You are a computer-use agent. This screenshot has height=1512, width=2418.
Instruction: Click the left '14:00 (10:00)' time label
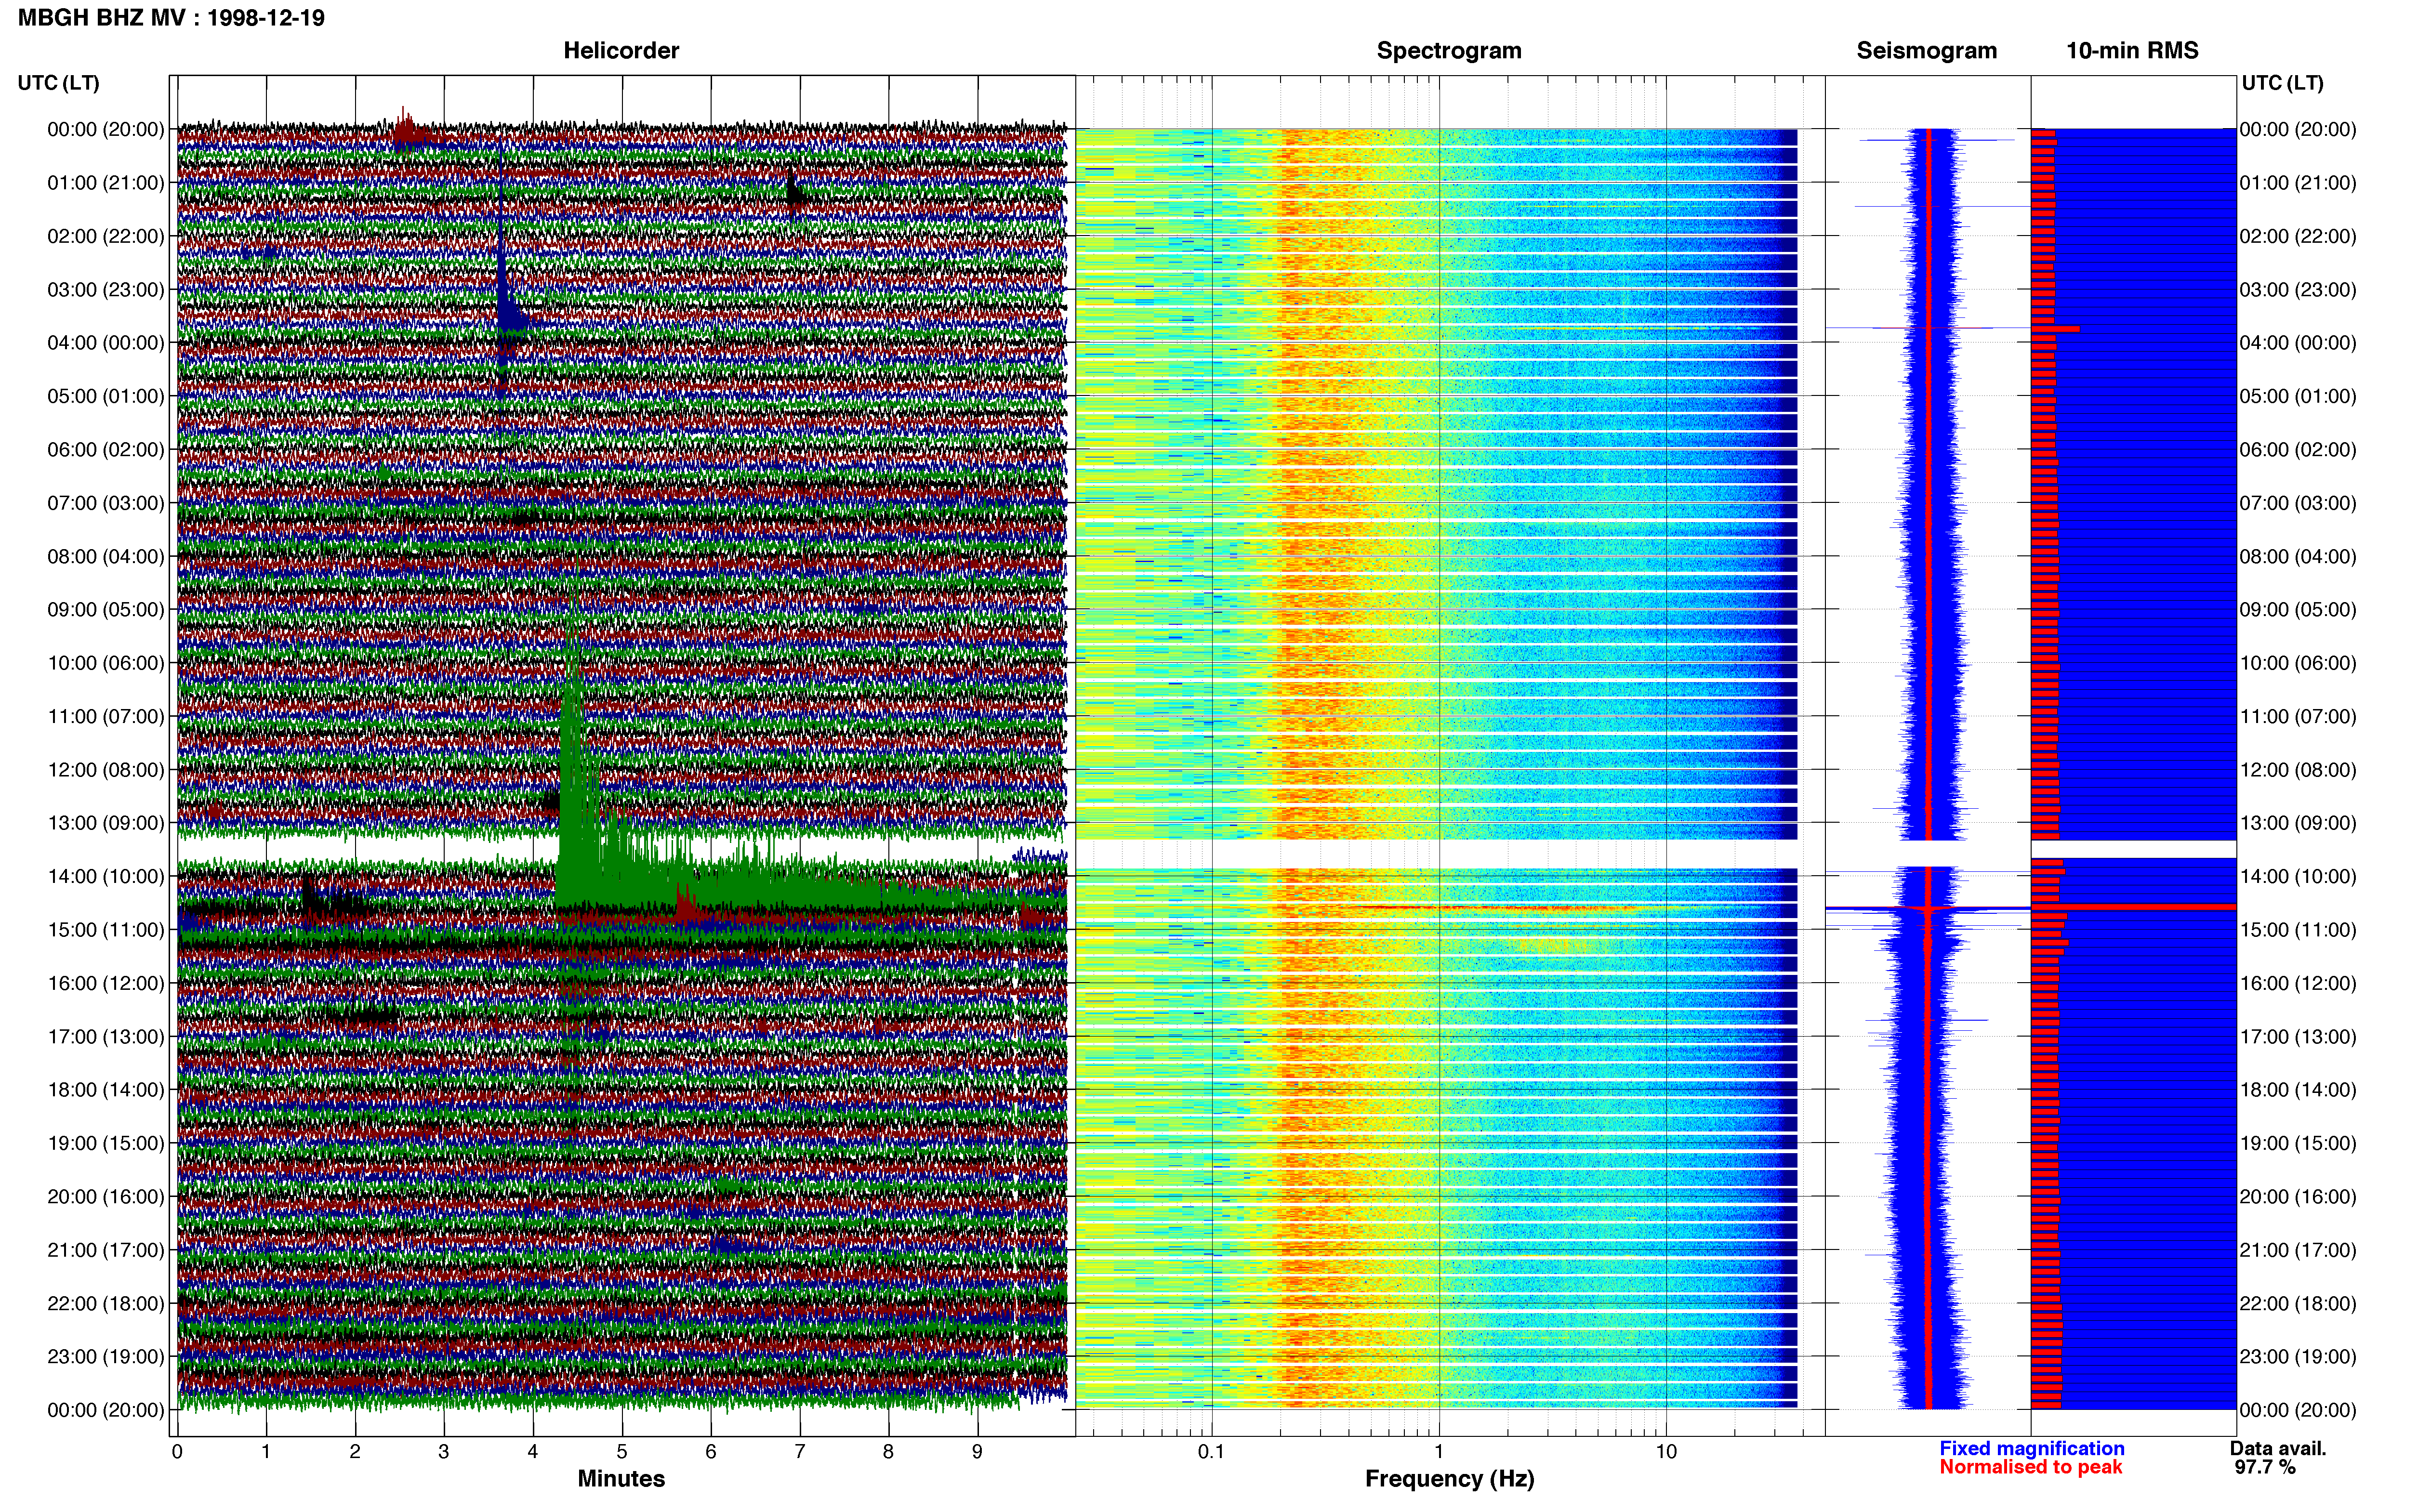pyautogui.click(x=106, y=877)
